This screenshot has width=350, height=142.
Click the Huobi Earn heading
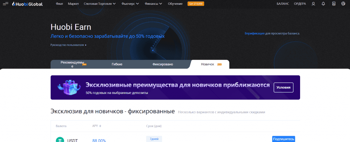(x=71, y=27)
